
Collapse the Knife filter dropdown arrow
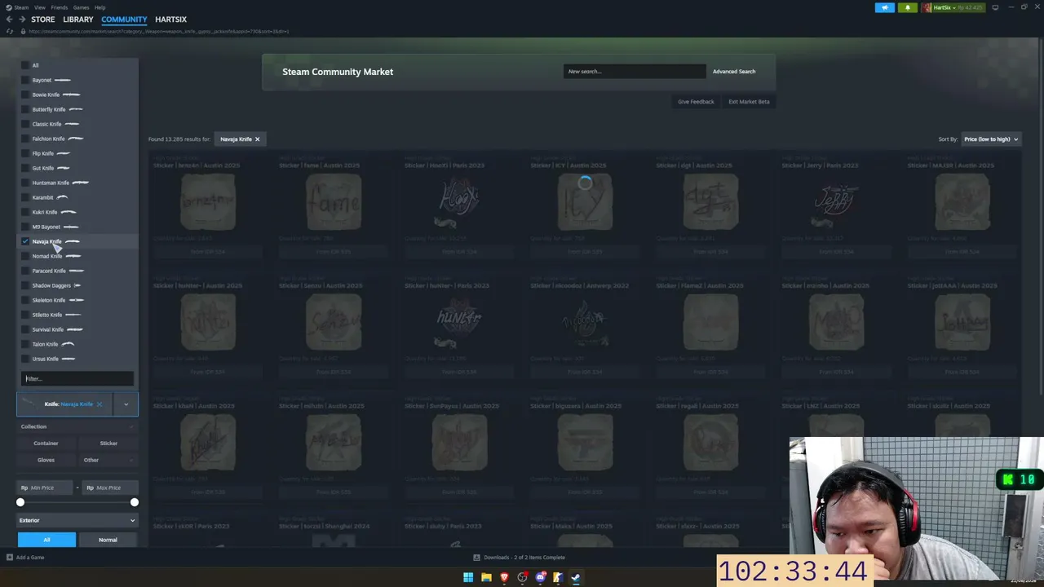coord(126,404)
